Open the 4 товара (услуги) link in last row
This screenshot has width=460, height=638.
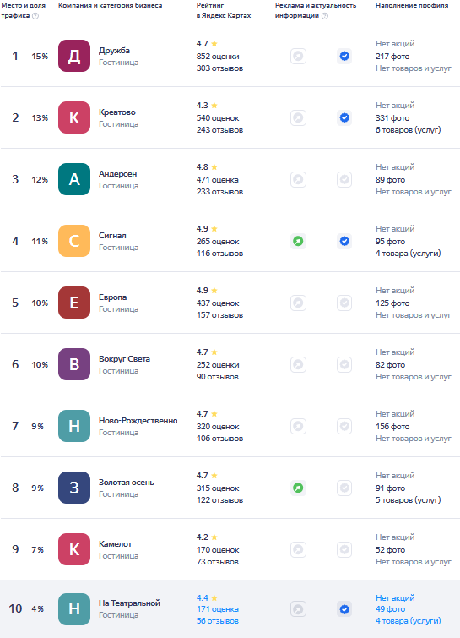pyautogui.click(x=408, y=621)
